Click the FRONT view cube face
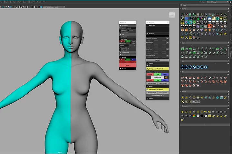The height and width of the screenshot is (154, 232). coord(172,15)
